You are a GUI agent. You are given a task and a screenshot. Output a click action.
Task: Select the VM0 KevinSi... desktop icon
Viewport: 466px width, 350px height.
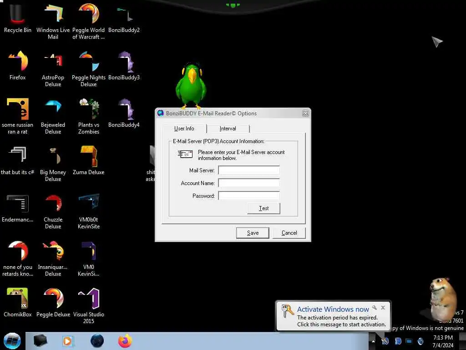[x=89, y=259]
